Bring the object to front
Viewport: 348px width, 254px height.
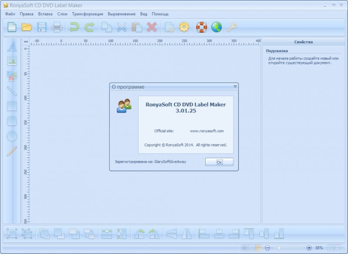pyautogui.click(x=44, y=234)
